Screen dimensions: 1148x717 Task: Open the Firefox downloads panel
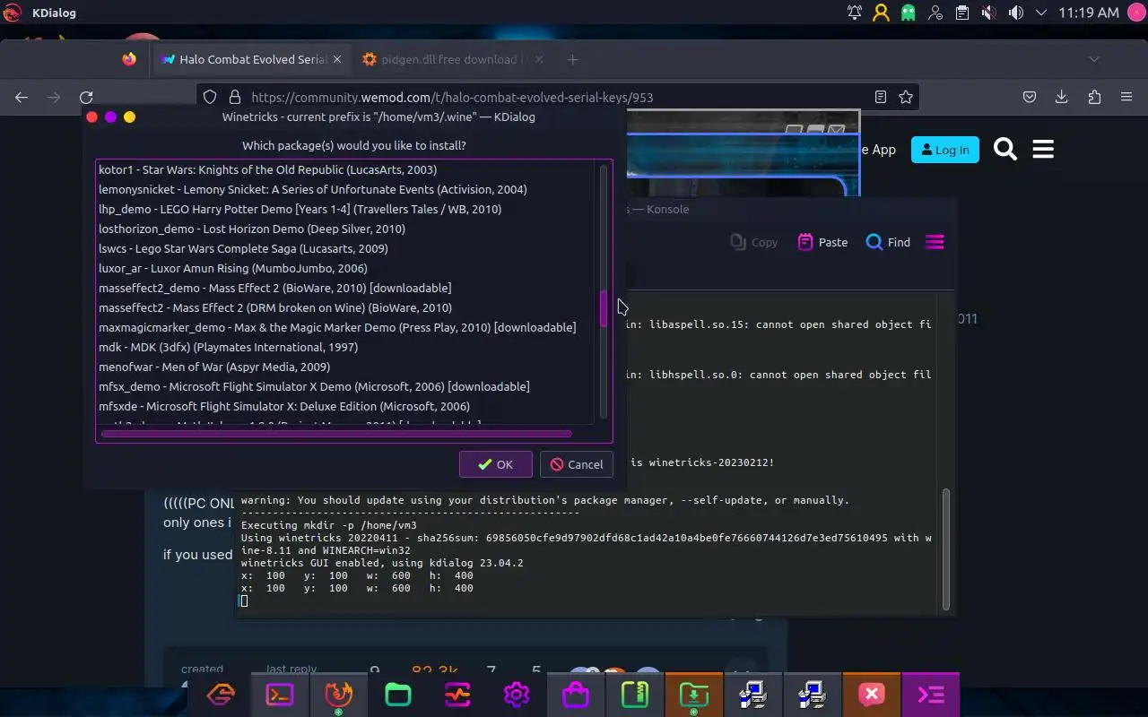(x=1062, y=97)
